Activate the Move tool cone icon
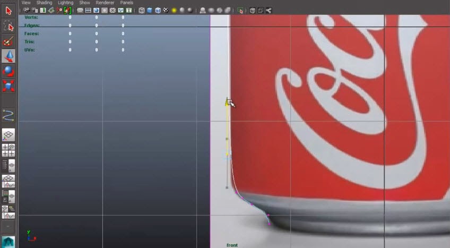The image size is (450, 248). coord(8,56)
